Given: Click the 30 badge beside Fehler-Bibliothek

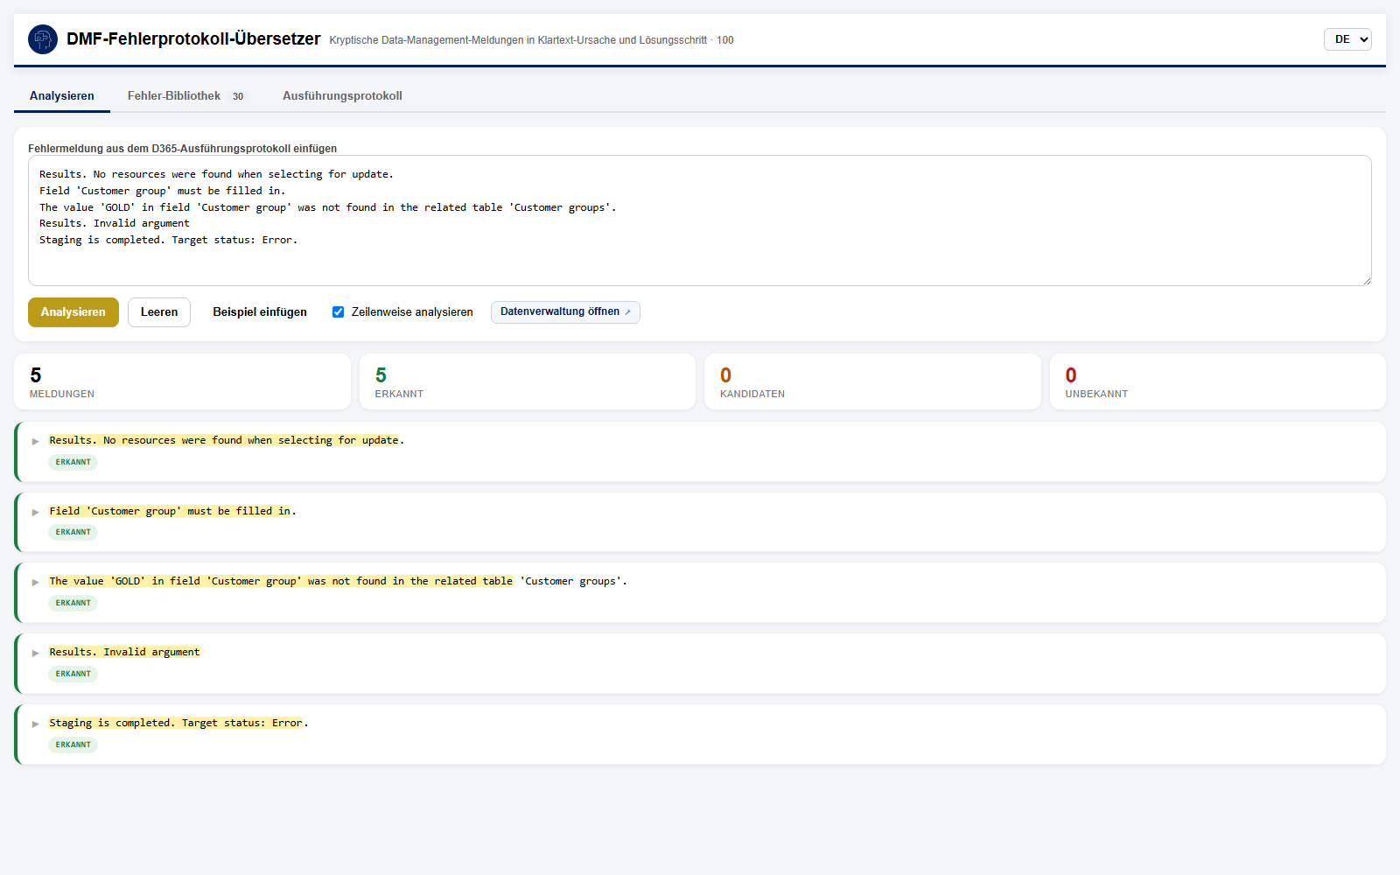Looking at the screenshot, I should pos(238,96).
